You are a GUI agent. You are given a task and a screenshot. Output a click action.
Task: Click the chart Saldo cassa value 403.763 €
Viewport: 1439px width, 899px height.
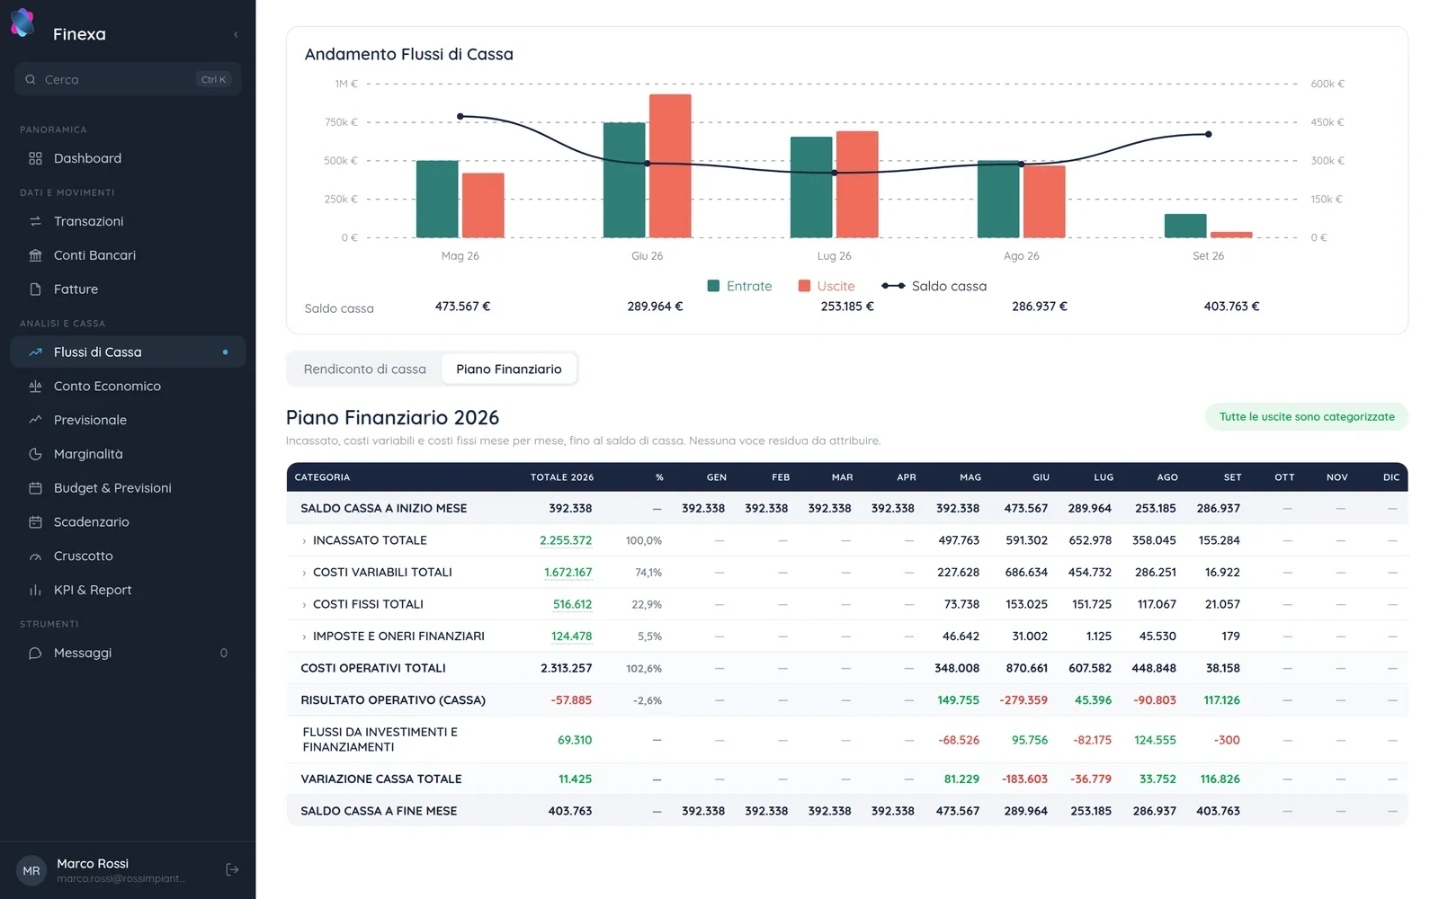1232,307
